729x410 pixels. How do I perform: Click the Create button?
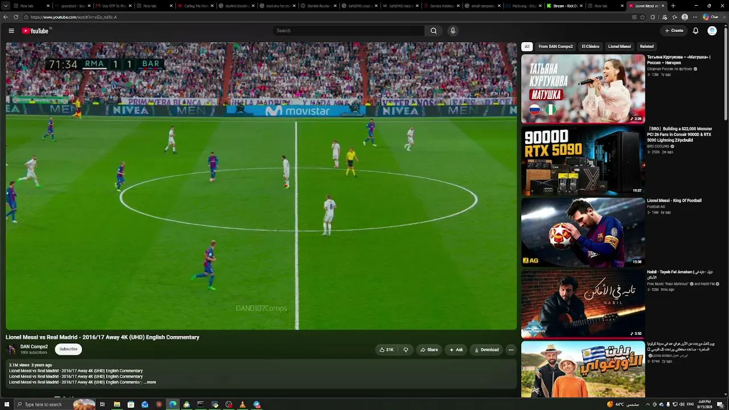674,31
